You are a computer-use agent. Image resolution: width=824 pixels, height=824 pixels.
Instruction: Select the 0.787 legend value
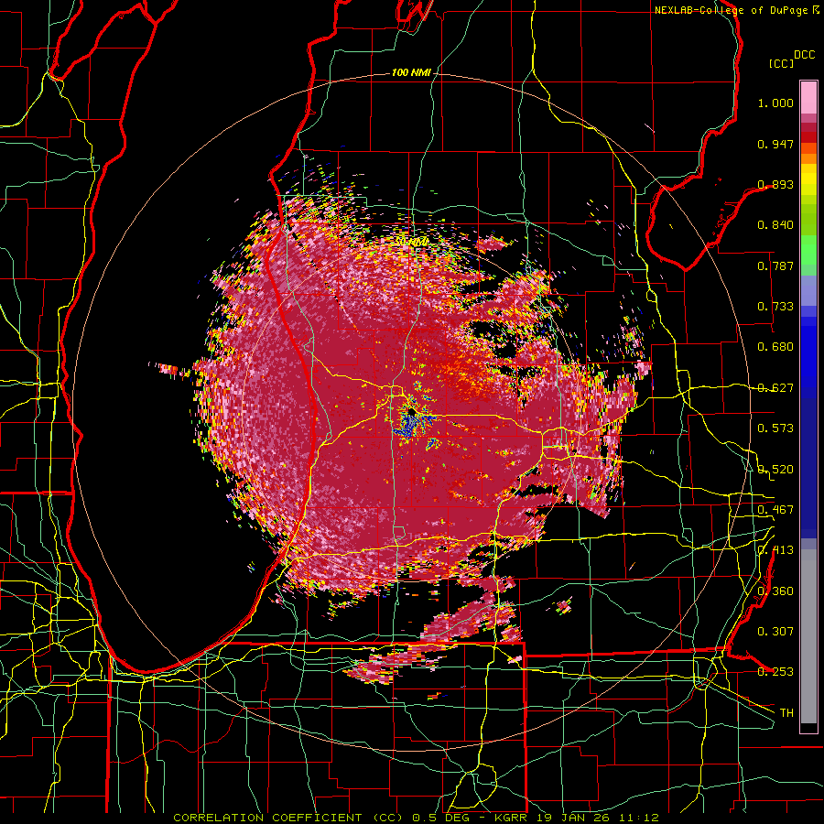pyautogui.click(x=775, y=266)
